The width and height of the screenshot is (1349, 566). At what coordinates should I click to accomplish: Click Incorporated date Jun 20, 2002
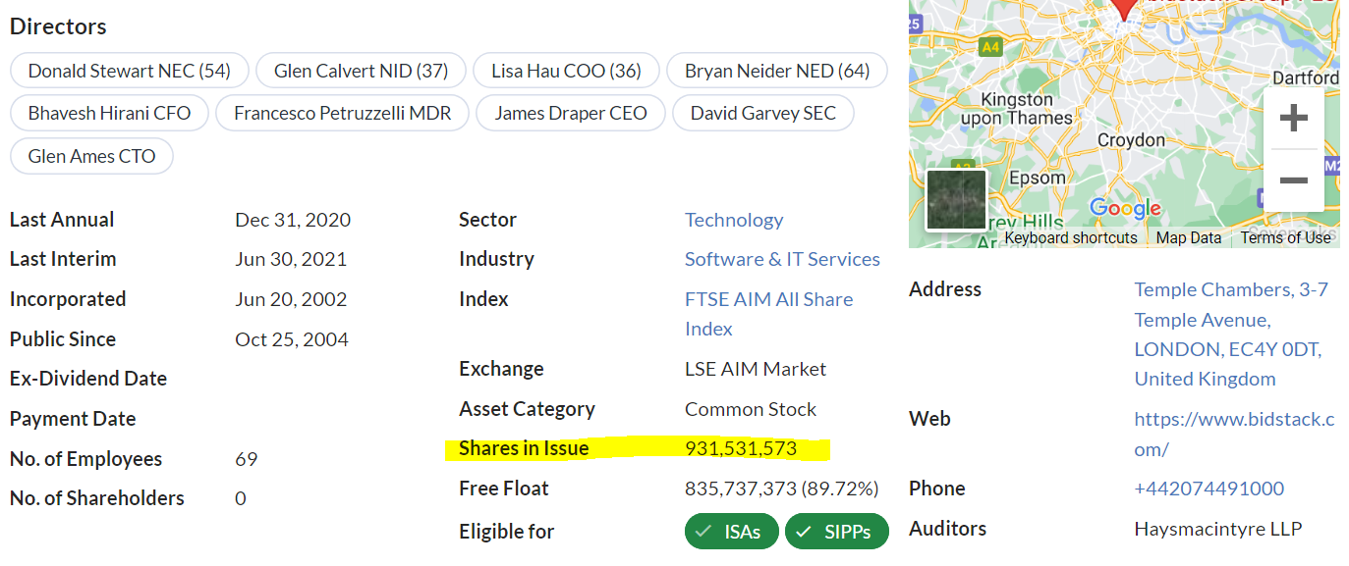tap(291, 299)
